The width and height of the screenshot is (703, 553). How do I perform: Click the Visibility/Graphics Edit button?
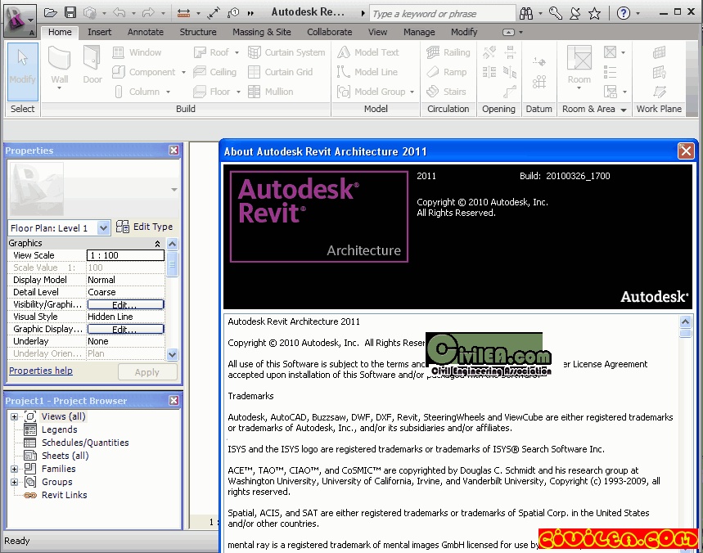coord(125,305)
